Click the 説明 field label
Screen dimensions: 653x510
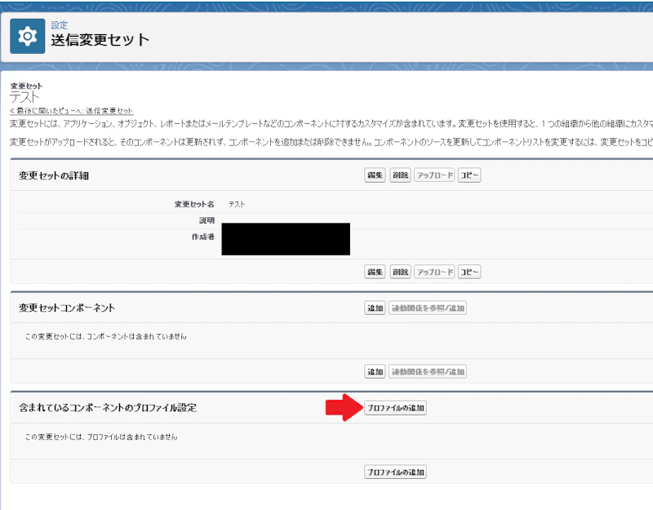coord(207,220)
